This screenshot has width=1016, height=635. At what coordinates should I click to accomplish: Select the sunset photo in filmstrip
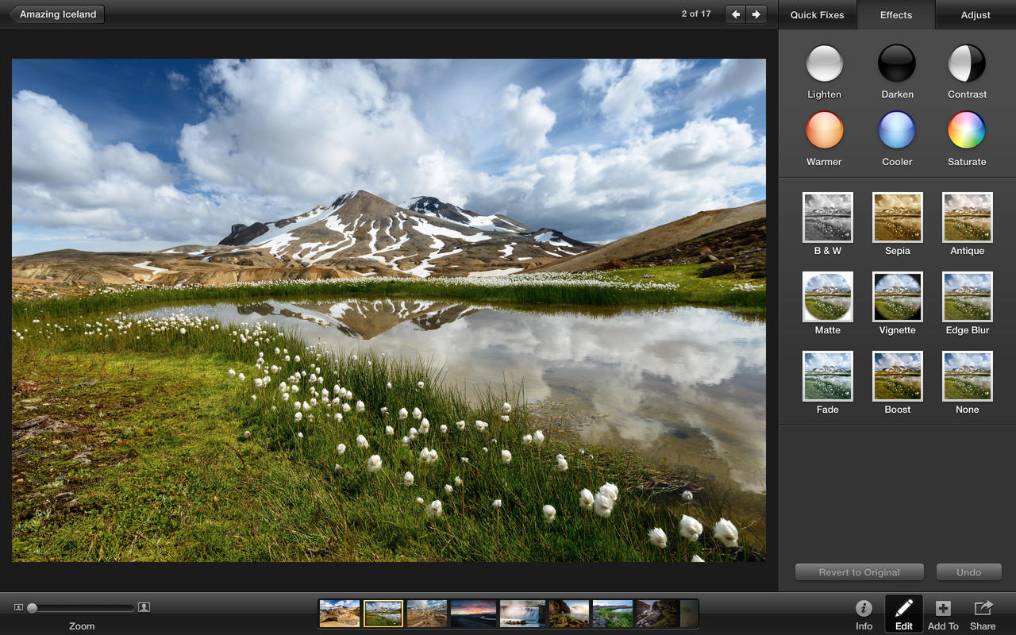473,614
